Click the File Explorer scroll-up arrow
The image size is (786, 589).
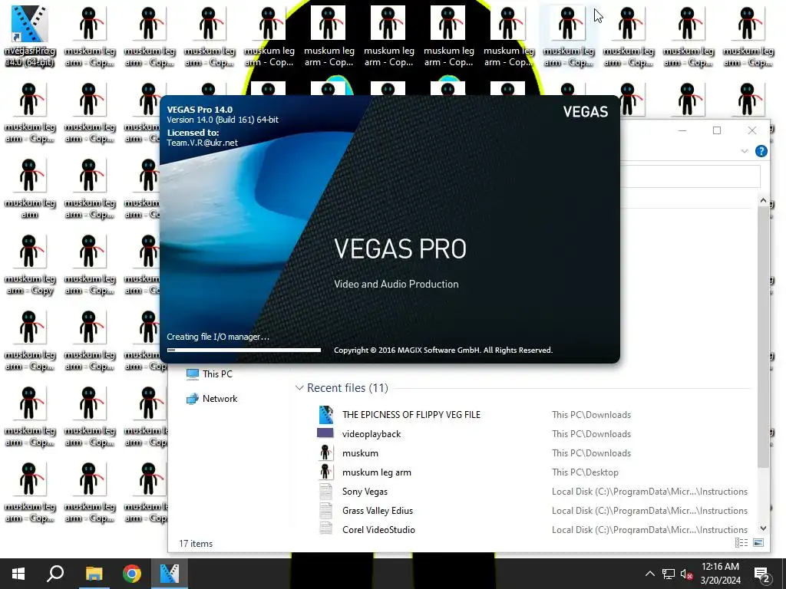pos(763,201)
